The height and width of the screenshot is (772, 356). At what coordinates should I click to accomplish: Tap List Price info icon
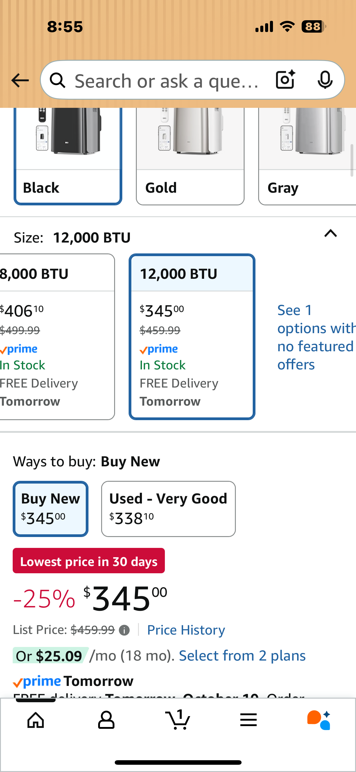click(x=124, y=630)
